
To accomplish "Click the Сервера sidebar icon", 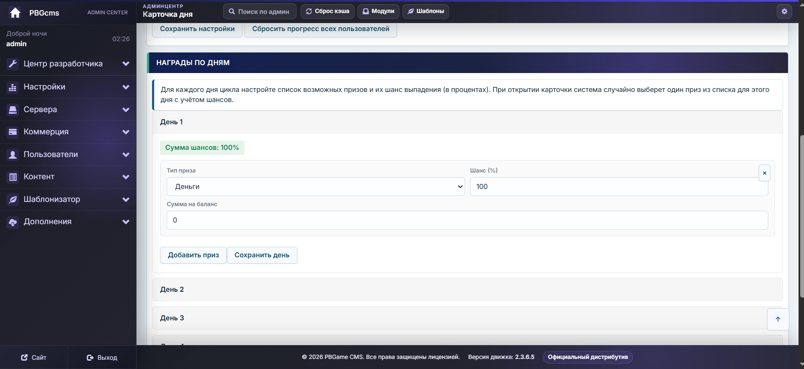I will (x=13, y=110).
